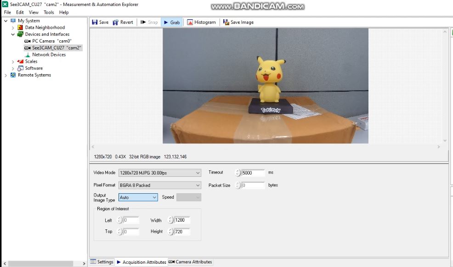Toggle the Grab continuous acquisition button
The image size is (453, 267).
172,22
